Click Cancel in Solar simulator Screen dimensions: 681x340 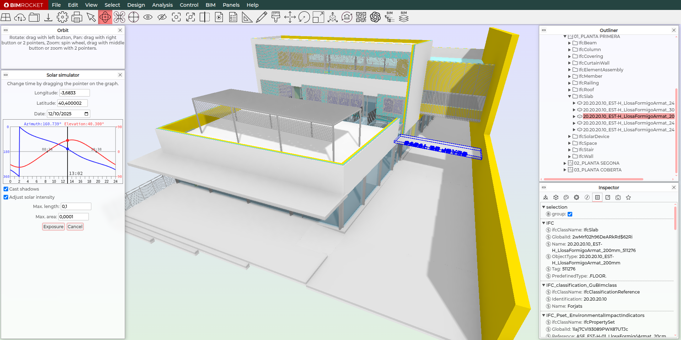pyautogui.click(x=75, y=227)
